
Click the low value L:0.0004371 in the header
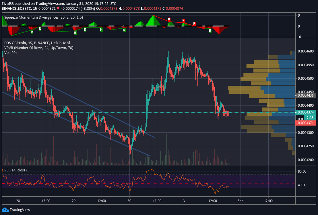[x=151, y=9]
